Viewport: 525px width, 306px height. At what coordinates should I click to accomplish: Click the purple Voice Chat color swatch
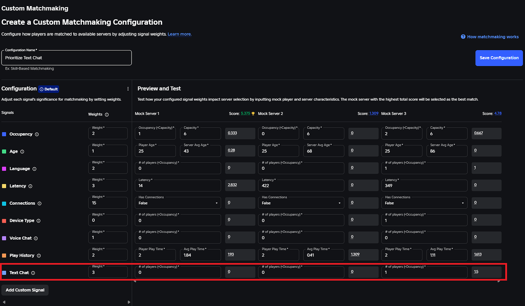pyautogui.click(x=4, y=238)
